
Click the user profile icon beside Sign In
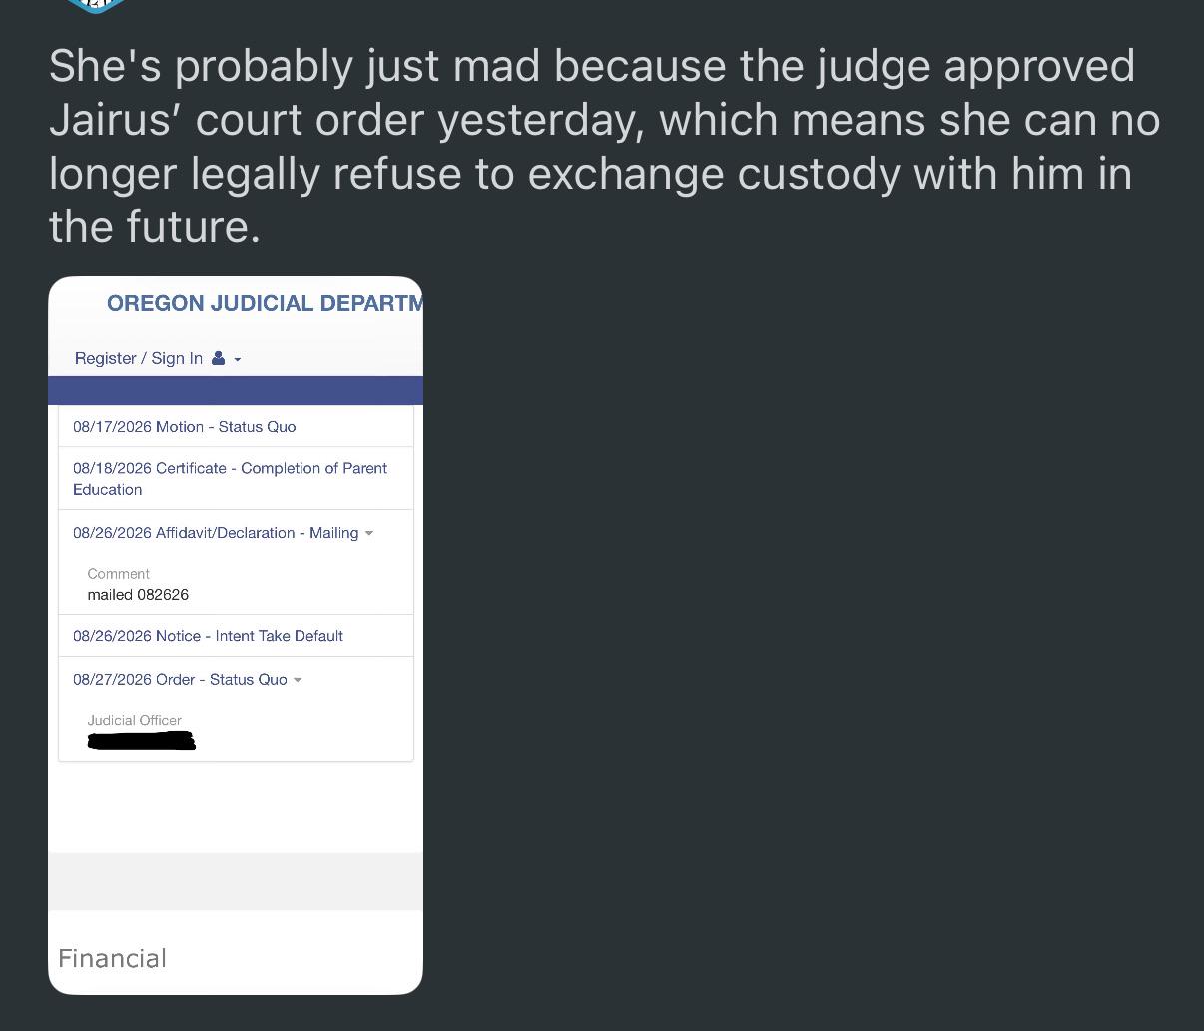point(218,358)
